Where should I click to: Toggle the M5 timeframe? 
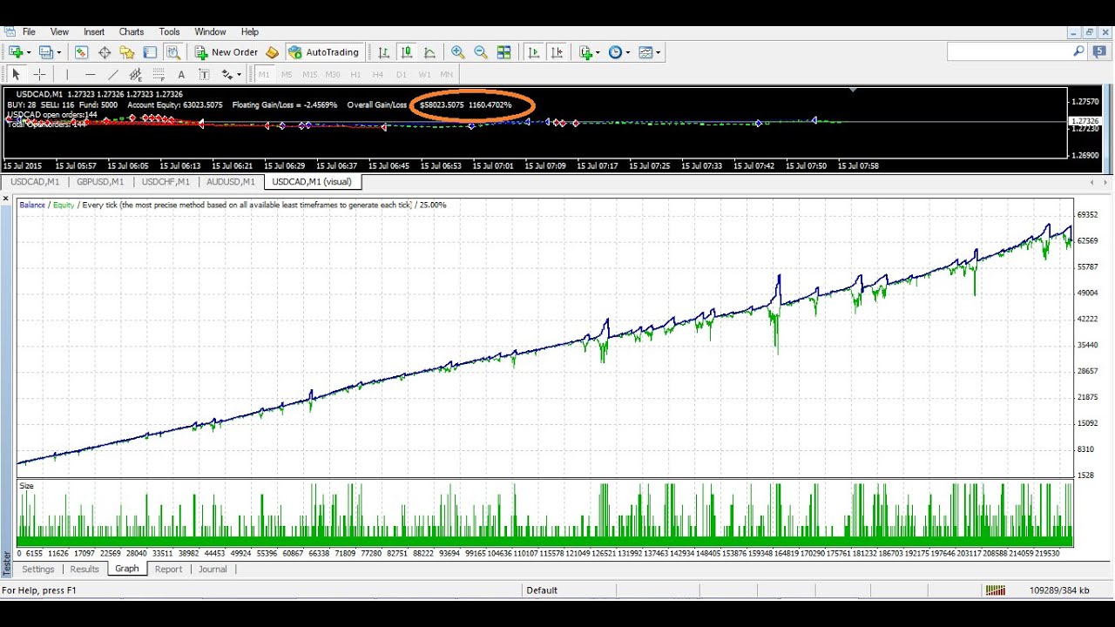tap(287, 75)
